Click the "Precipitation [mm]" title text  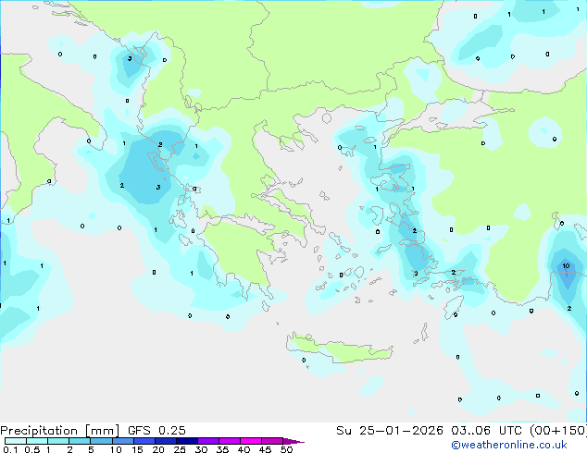(x=60, y=431)
